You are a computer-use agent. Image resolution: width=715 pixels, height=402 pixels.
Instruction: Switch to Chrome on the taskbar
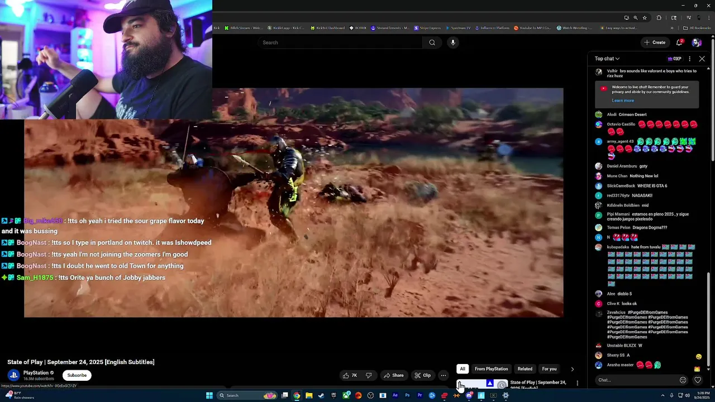[x=297, y=395]
